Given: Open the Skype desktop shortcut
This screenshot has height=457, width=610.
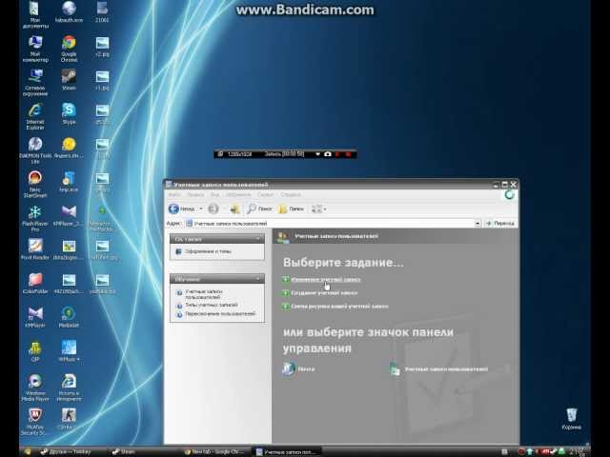Looking at the screenshot, I should point(69,113).
